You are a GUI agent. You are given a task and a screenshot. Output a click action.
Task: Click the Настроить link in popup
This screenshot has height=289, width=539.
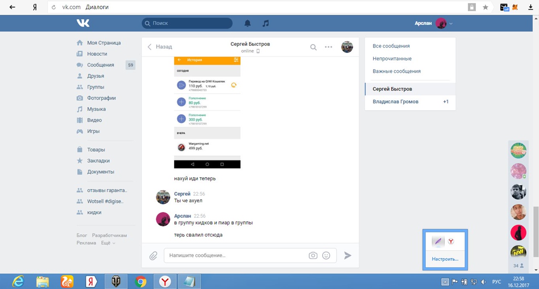(445, 259)
